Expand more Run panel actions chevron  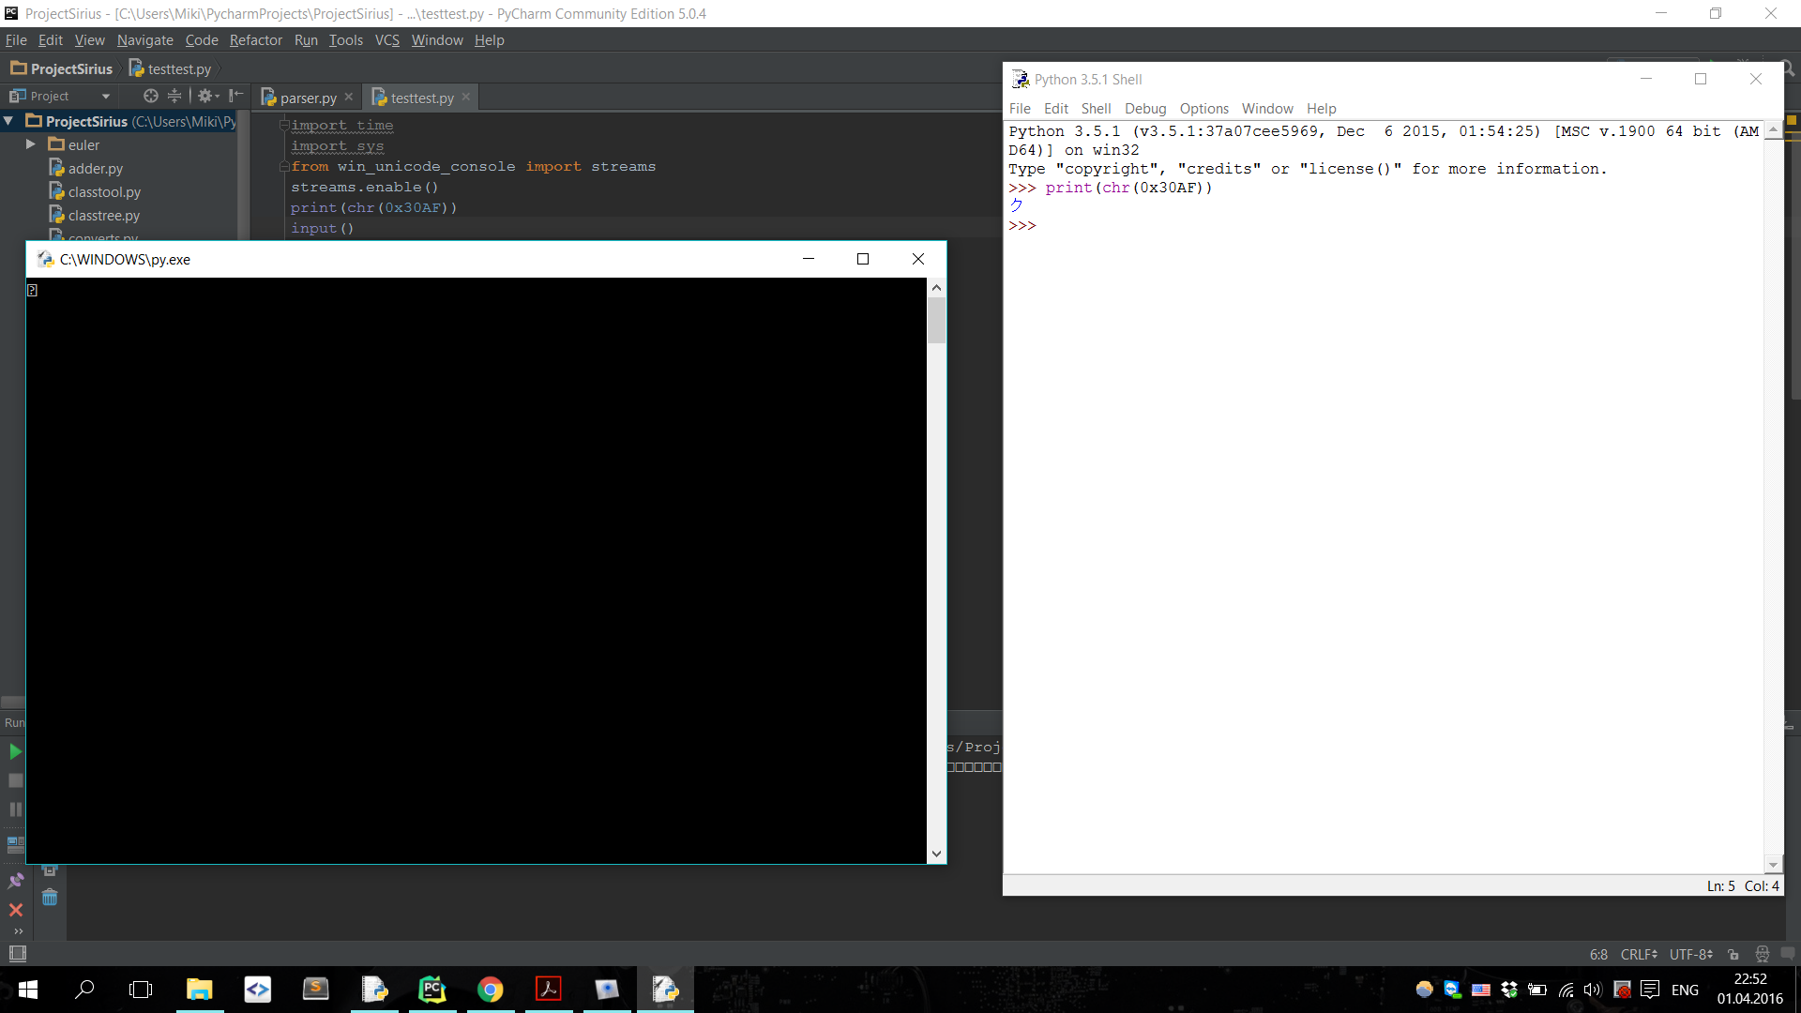click(x=18, y=931)
